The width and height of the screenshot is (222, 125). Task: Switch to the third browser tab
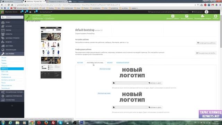pos(57,1)
